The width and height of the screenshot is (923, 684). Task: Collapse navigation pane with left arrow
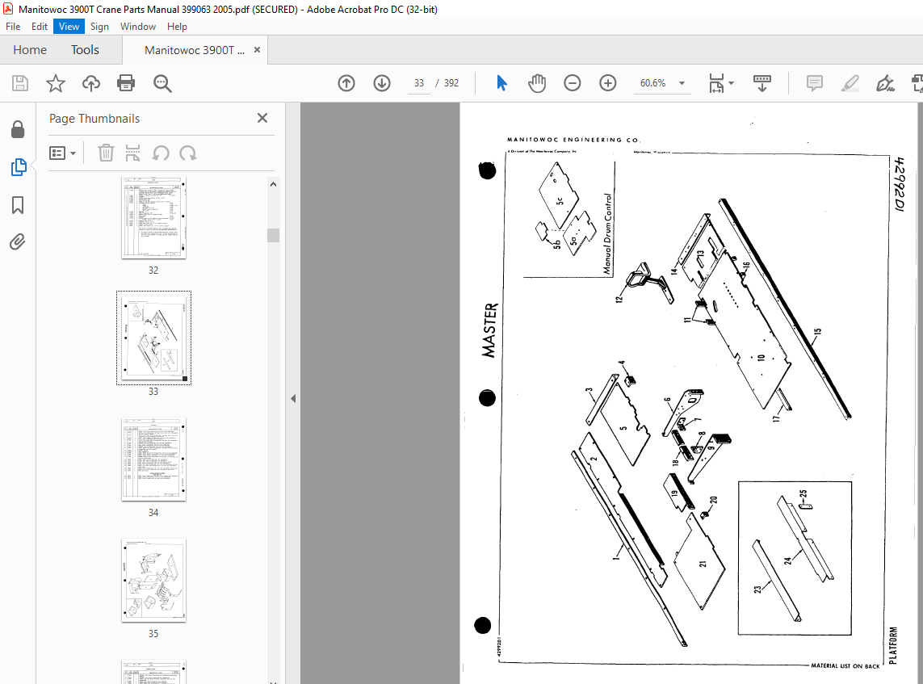(293, 398)
